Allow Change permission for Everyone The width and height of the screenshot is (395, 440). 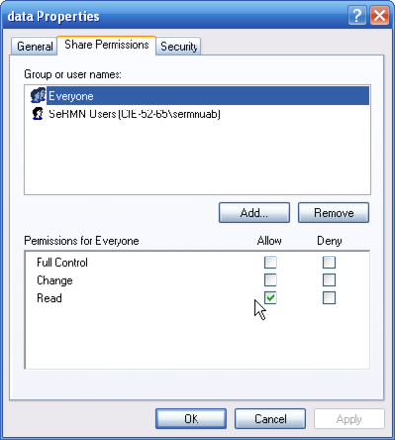click(271, 280)
